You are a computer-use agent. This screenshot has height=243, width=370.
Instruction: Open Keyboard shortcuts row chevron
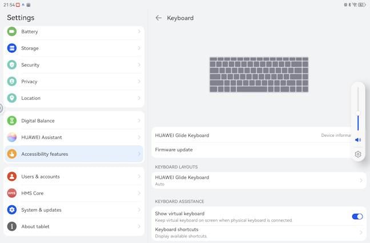coord(361,232)
